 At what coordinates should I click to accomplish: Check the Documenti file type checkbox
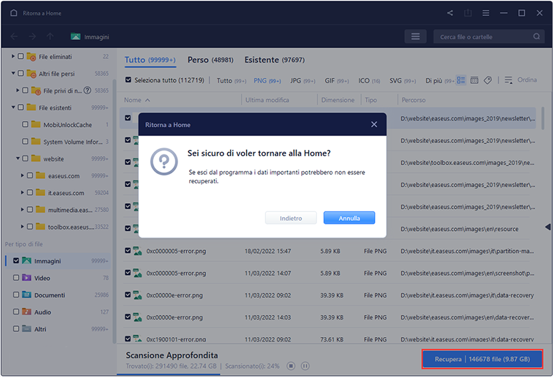click(16, 295)
